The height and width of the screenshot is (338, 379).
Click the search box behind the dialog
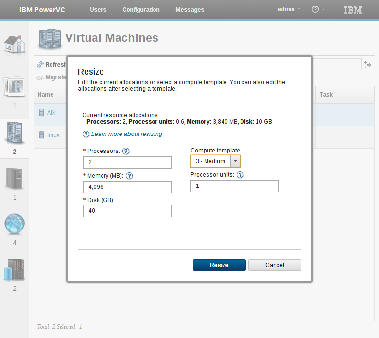click(337, 65)
